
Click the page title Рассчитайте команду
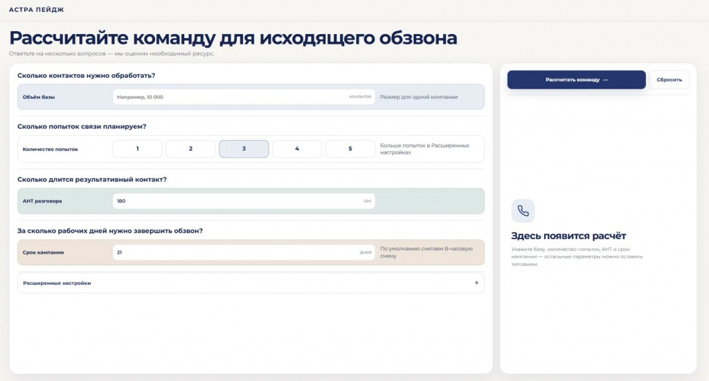coord(233,37)
